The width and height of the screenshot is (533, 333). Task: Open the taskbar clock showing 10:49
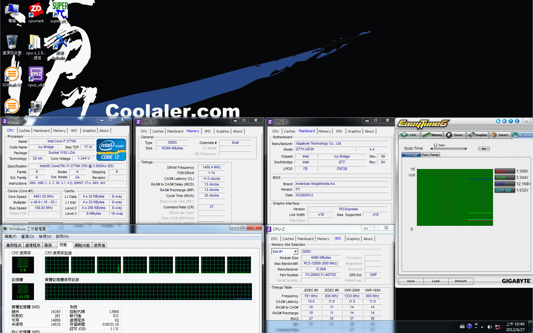pyautogui.click(x=515, y=327)
